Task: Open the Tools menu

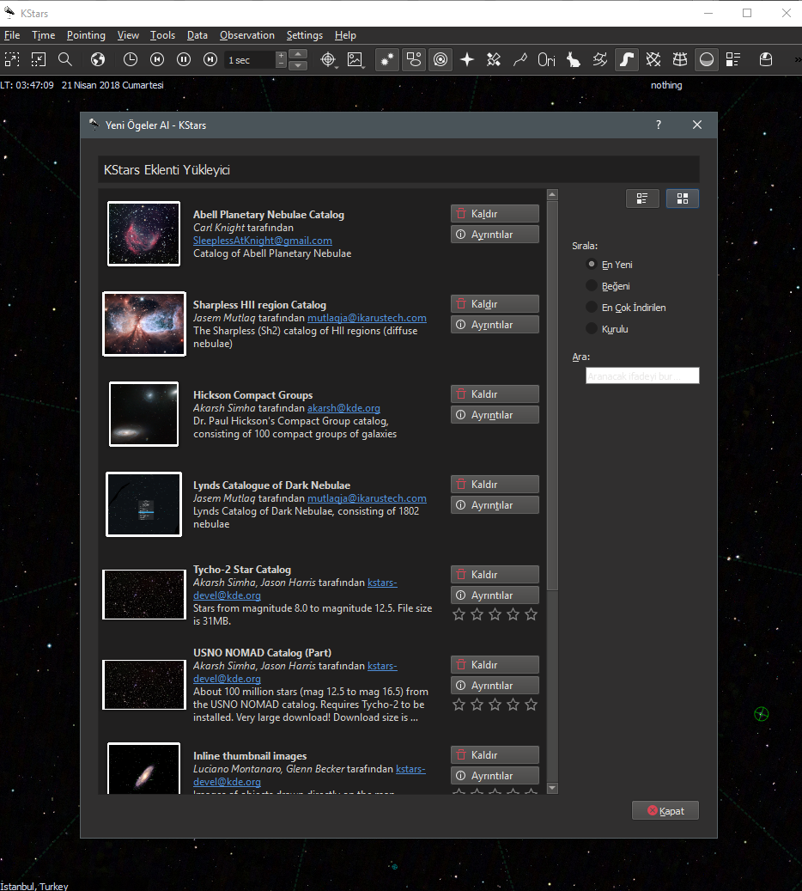Action: (x=162, y=35)
